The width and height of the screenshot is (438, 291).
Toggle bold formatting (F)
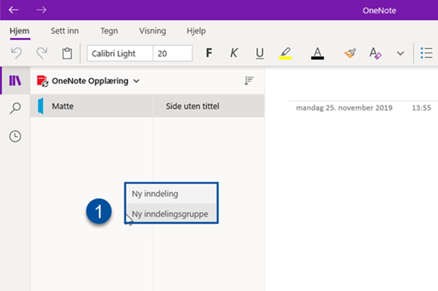(x=208, y=53)
